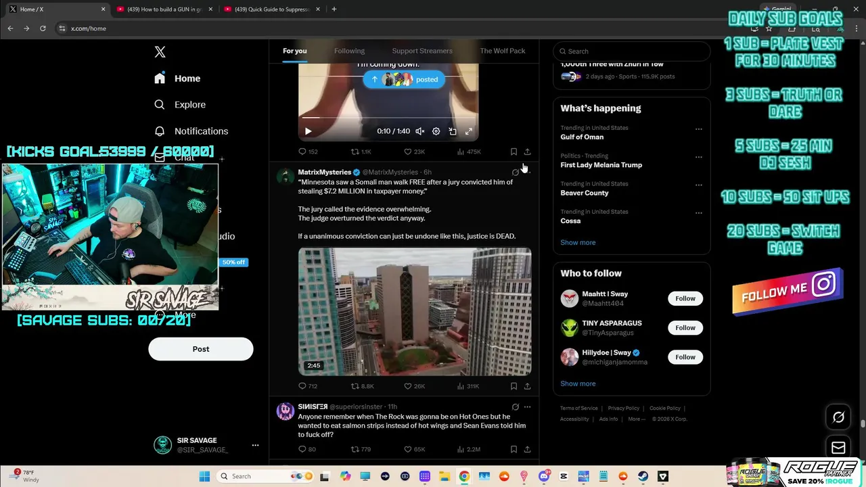866x487 pixels.
Task: Click Show more under Who to follow
Action: (578, 384)
